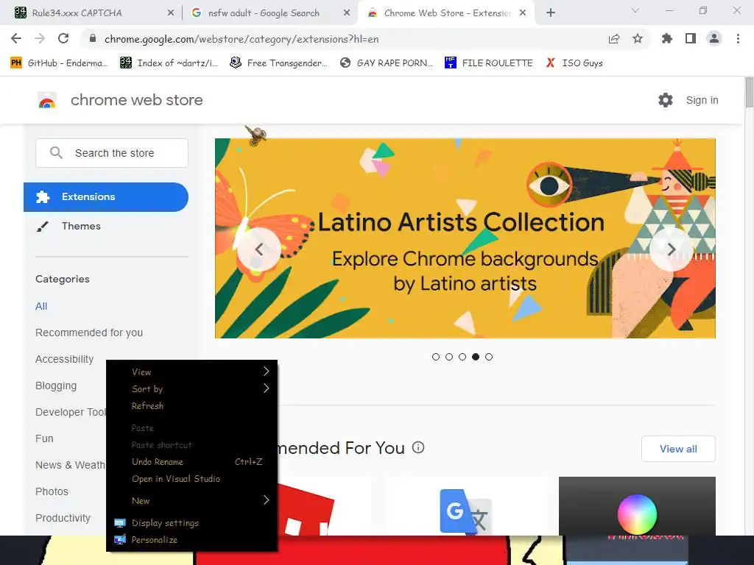Select the second carousel dot
This screenshot has height=565, width=754.
coord(449,357)
